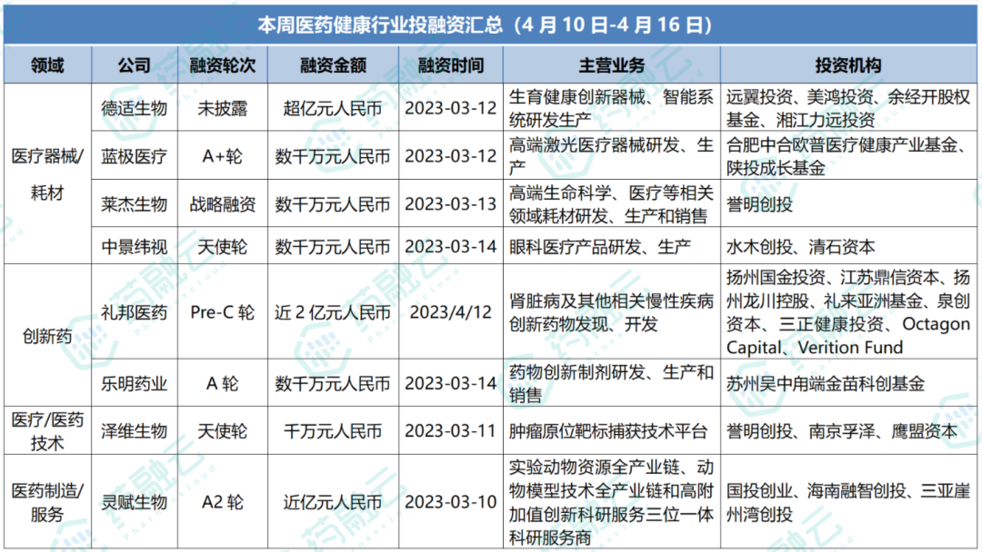Click investors cell 国投创业、海南融智创投
The width and height of the screenshot is (982, 552).
[x=848, y=502]
